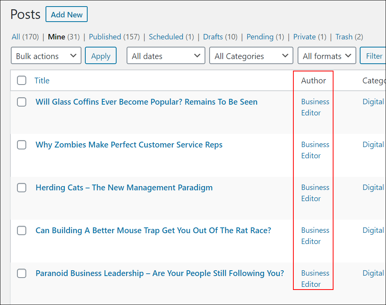Click Business Editor author for Mouse Trap post

[x=315, y=236]
